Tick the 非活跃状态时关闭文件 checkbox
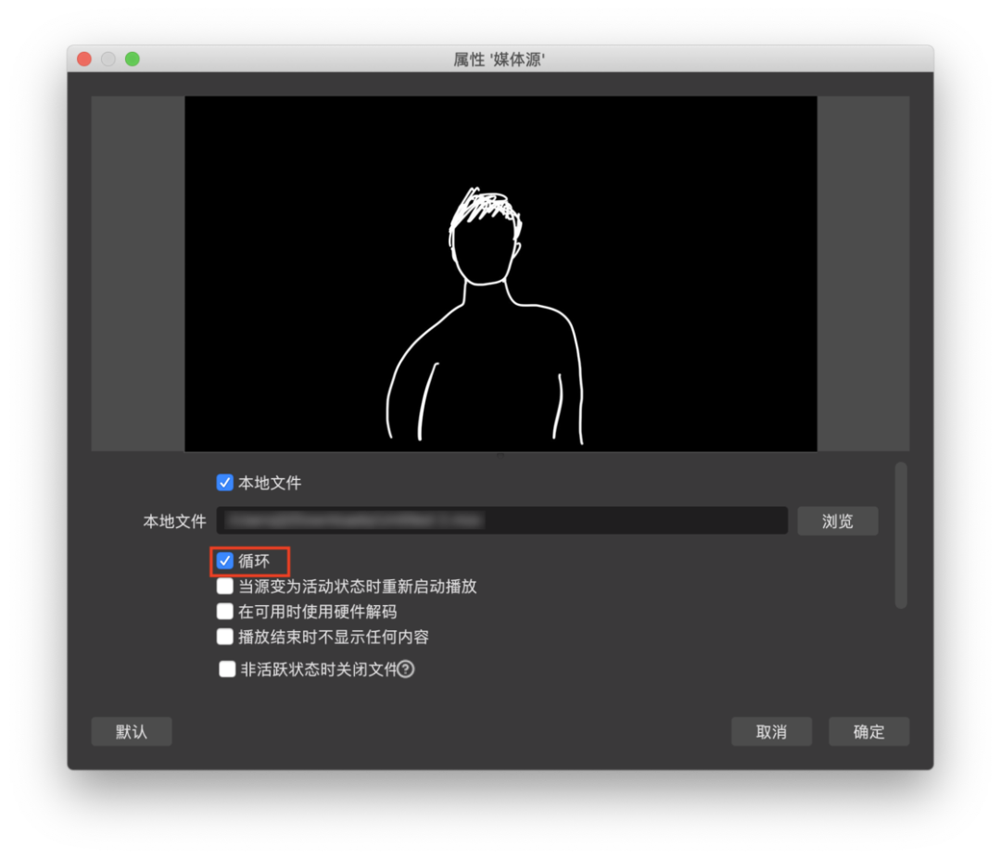Image resolution: width=1001 pixels, height=859 pixels. [227, 669]
